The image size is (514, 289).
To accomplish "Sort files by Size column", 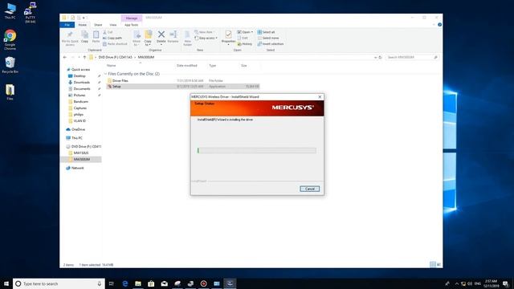I will pyautogui.click(x=244, y=66).
